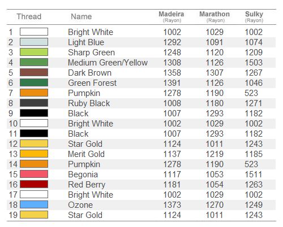The image size is (283, 227).
Task: Click Sulky code 1511 for Begonia
Action: [254, 174]
